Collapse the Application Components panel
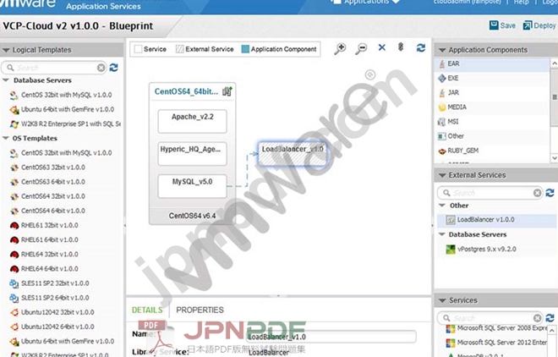Viewport: 558px width, 357px height. pyautogui.click(x=442, y=50)
